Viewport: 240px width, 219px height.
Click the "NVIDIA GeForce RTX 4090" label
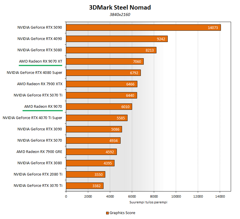[40, 39]
